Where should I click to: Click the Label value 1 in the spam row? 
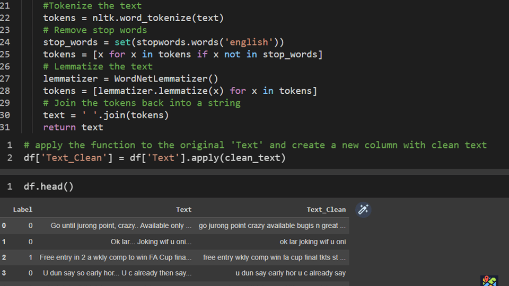(30, 257)
